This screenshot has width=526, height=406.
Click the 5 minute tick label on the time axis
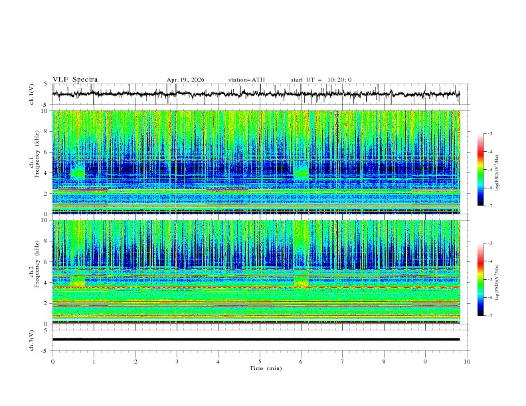[x=260, y=362]
